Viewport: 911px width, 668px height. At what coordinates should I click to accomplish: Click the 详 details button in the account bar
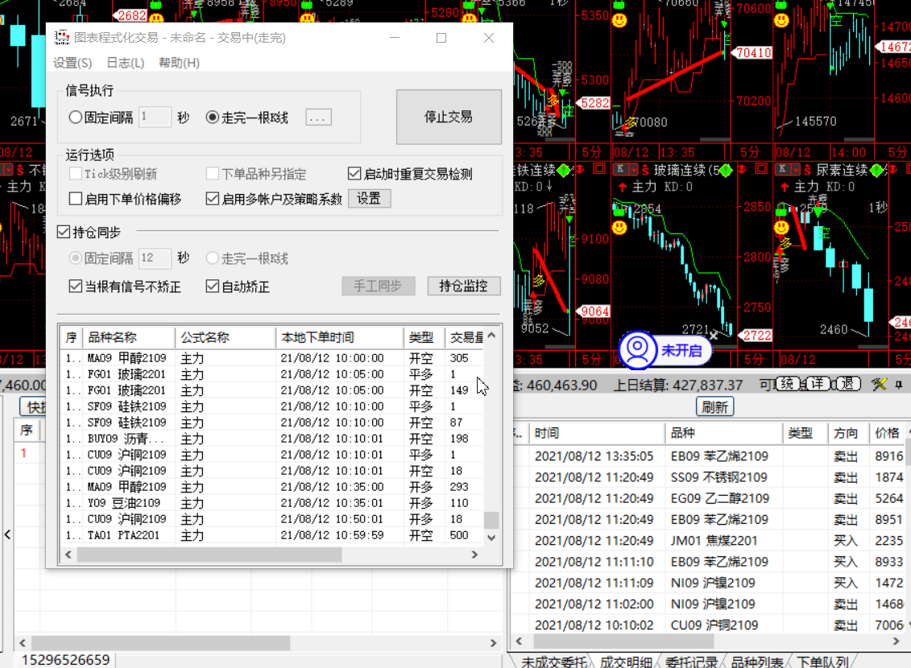[818, 385]
